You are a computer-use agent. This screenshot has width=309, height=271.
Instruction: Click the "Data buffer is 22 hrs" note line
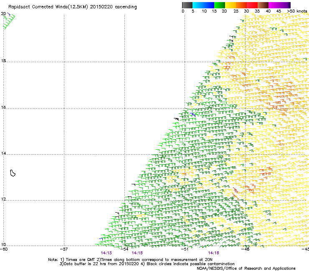click(147, 264)
